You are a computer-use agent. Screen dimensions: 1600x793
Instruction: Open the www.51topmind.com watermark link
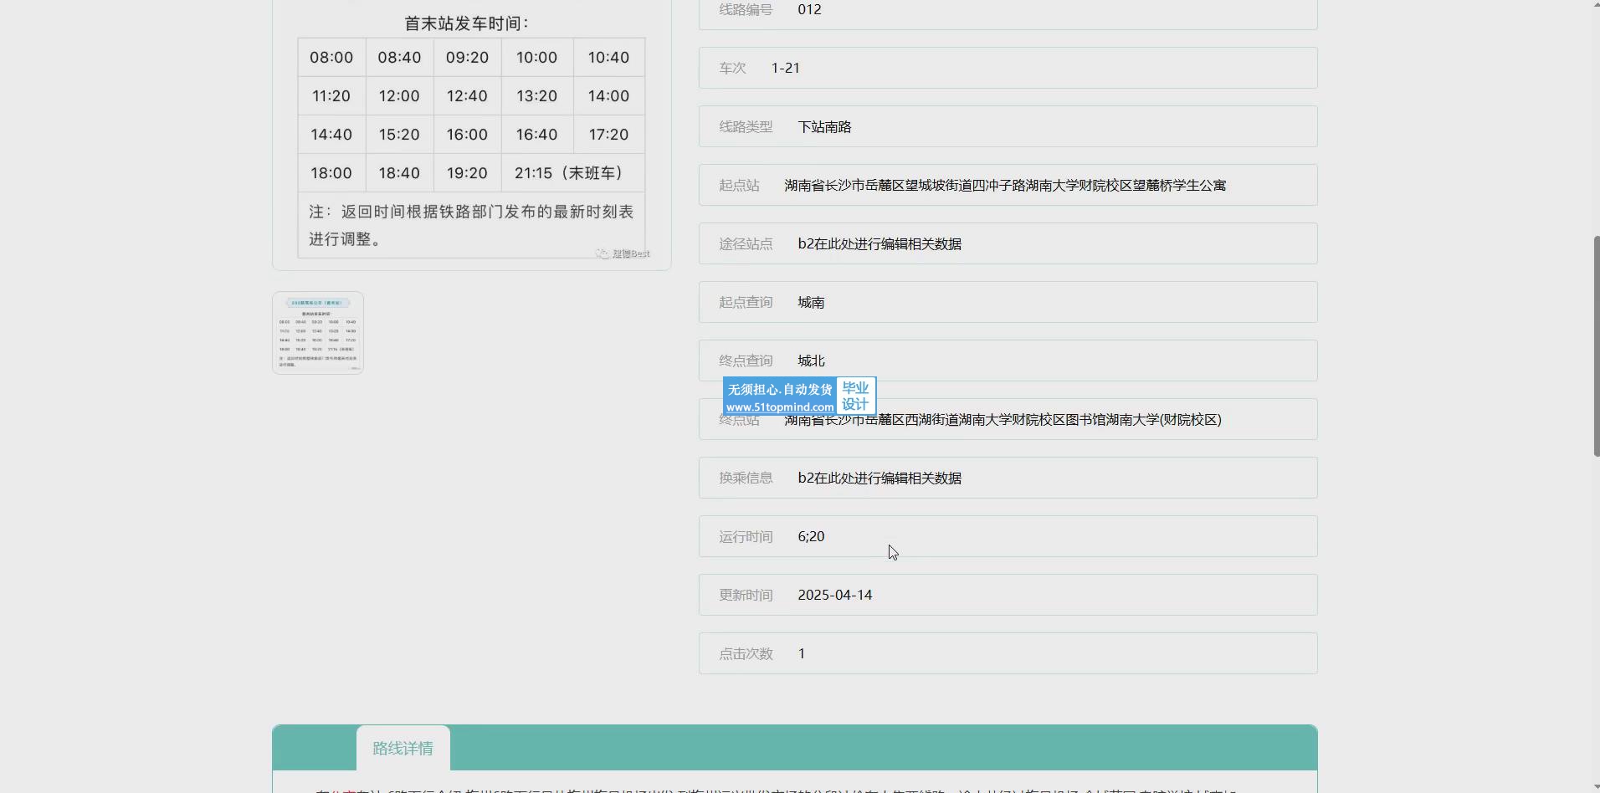pyautogui.click(x=779, y=407)
